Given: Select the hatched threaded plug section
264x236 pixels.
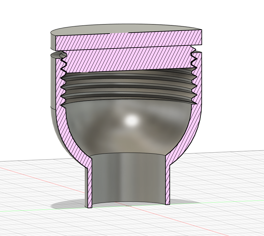Looking at the screenshot, I should coord(129,59).
